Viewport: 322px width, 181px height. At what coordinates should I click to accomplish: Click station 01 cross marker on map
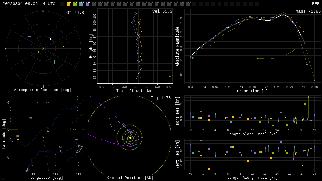point(18,139)
